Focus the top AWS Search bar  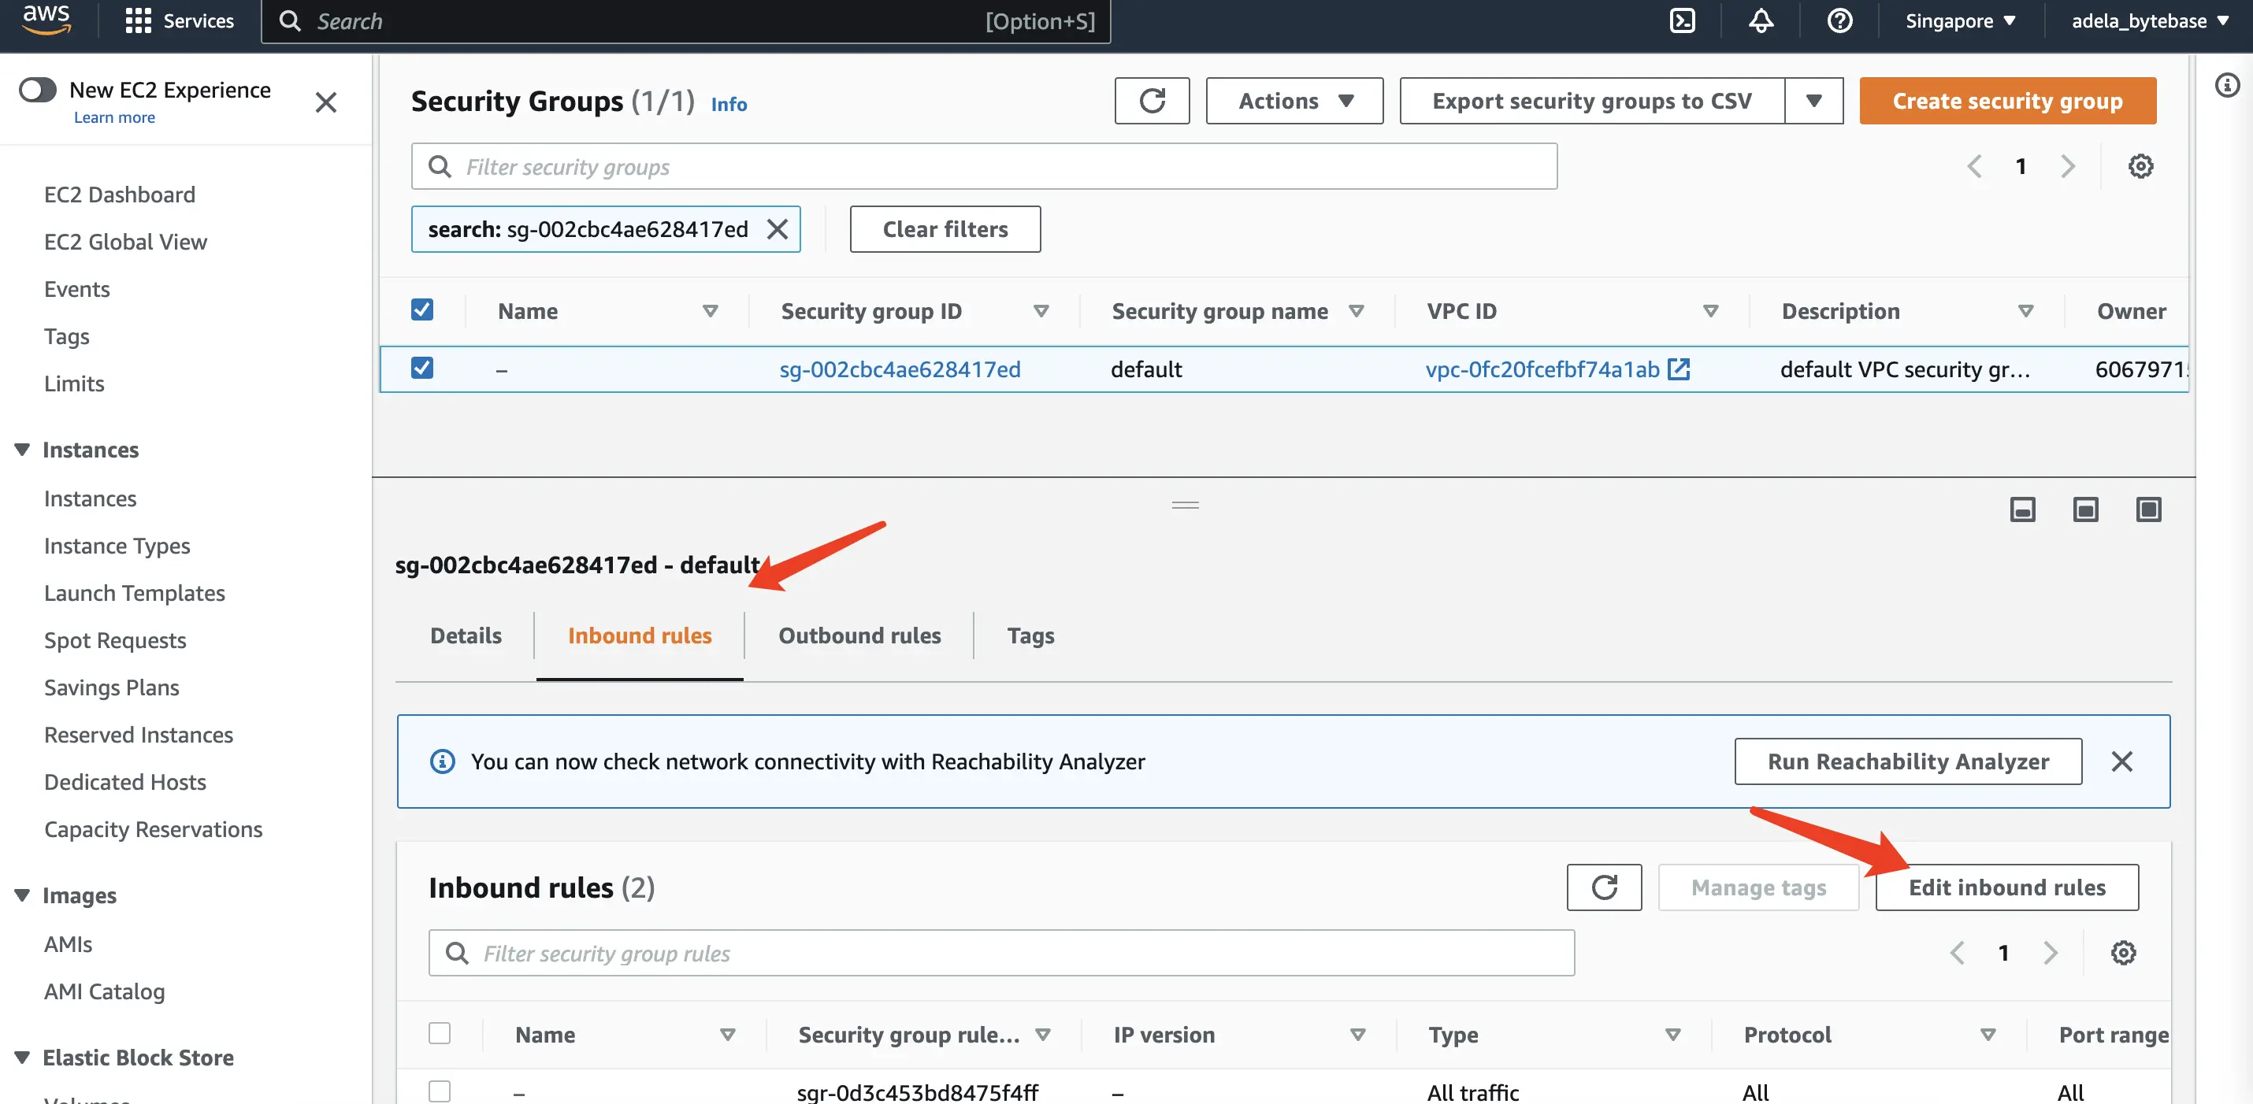pos(685,21)
